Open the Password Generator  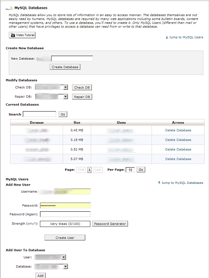(x=110, y=224)
